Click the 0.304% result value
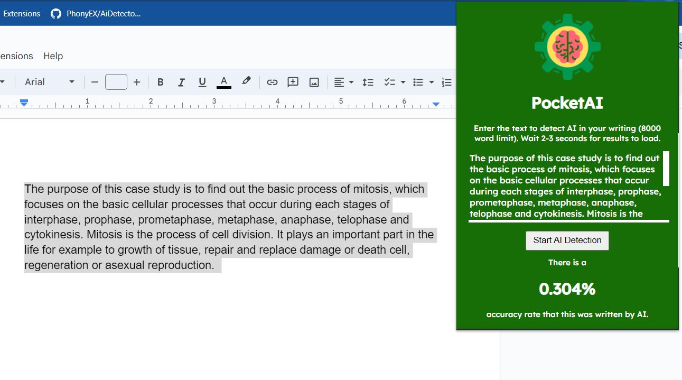The image size is (682, 380). [567, 289]
